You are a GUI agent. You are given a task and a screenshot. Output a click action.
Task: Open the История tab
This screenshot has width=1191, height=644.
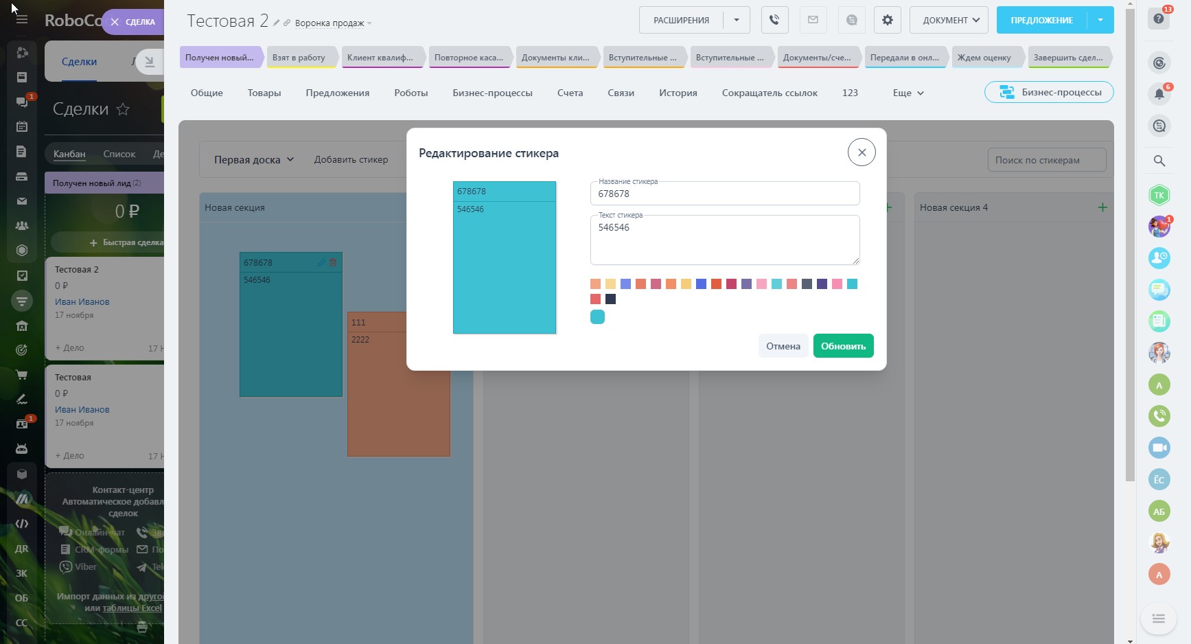point(678,93)
